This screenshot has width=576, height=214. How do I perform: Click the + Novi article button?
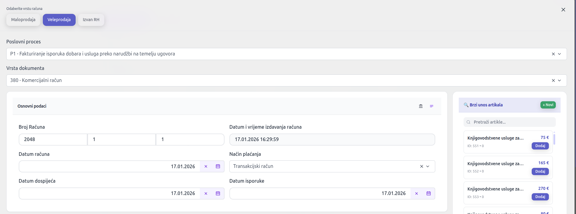click(x=548, y=105)
